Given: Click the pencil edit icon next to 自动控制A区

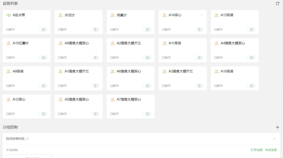Looking at the screenshot, I should pyautogui.click(x=28, y=139).
